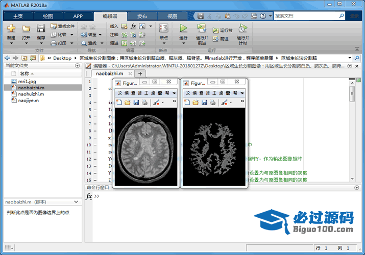
Task: Click the Find Files (查找文件) button
Action: click(63, 27)
